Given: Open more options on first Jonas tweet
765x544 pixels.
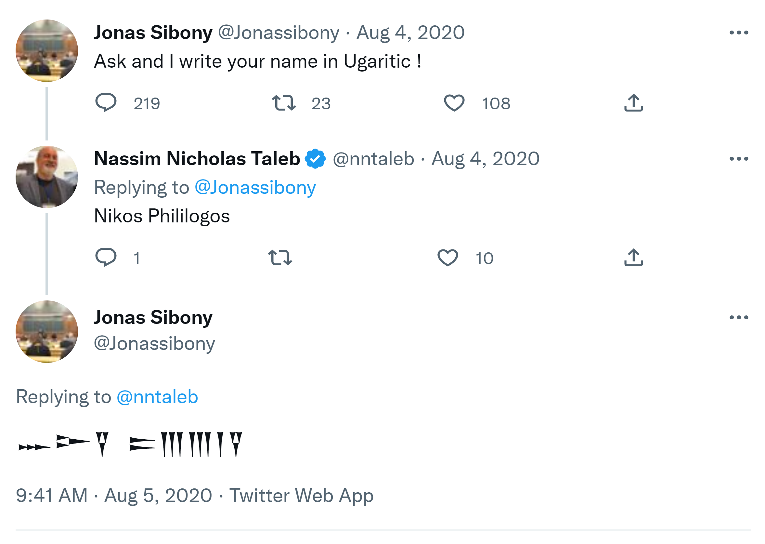Looking at the screenshot, I should pos(739,33).
